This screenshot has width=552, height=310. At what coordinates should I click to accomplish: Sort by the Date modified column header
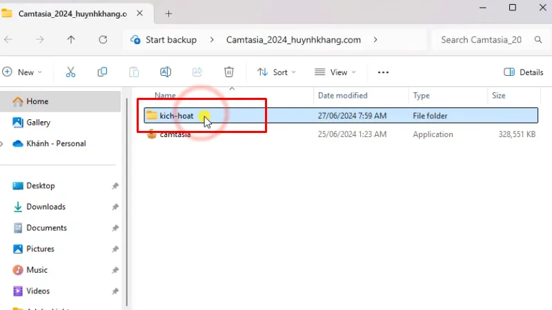342,95
